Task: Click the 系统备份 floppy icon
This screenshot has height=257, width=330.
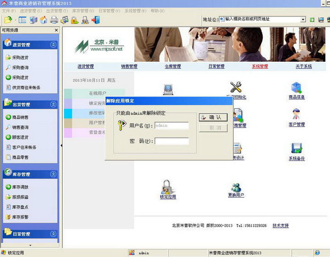Action: (x=297, y=148)
